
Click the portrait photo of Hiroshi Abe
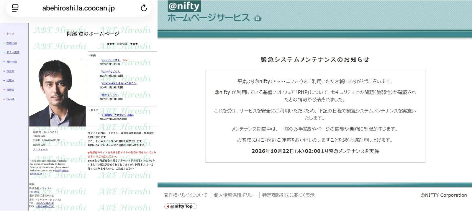58,92
